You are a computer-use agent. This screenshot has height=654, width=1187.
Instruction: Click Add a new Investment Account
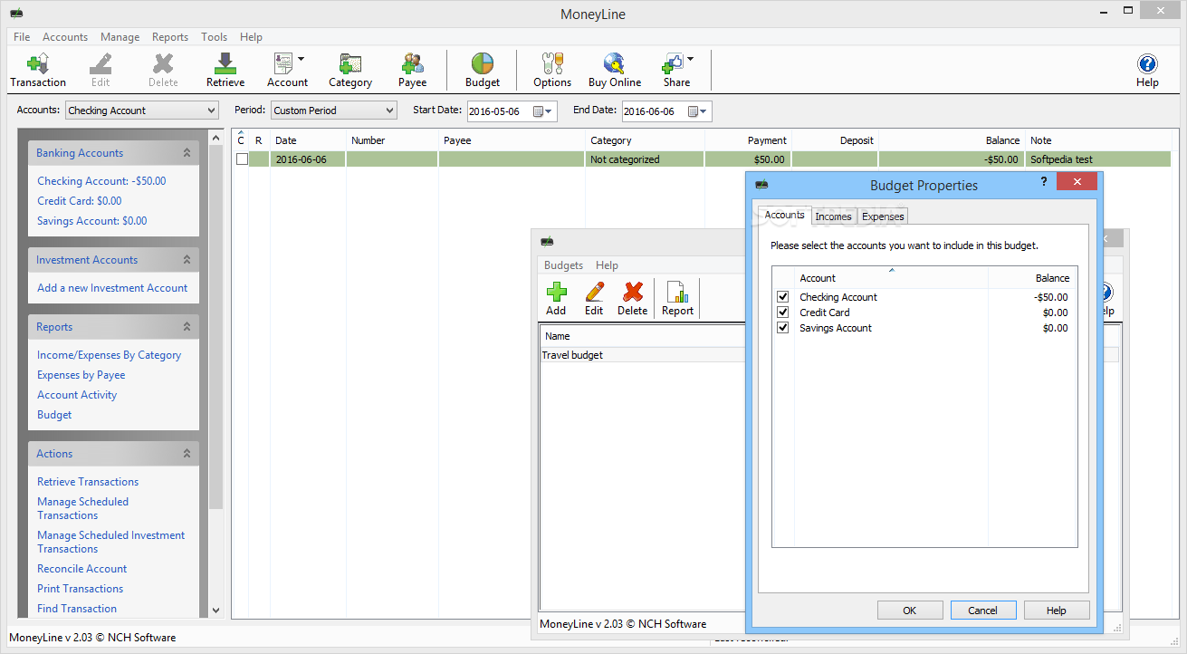coord(112,288)
